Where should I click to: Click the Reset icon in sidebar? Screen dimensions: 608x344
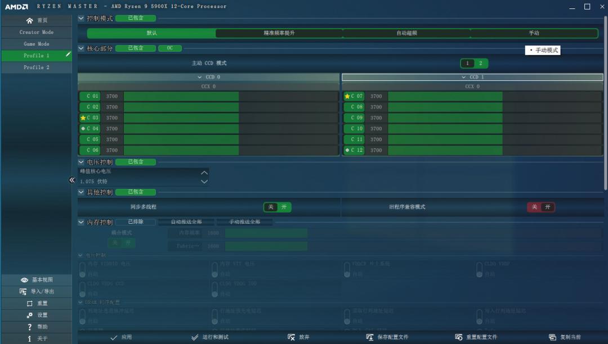tap(29, 304)
